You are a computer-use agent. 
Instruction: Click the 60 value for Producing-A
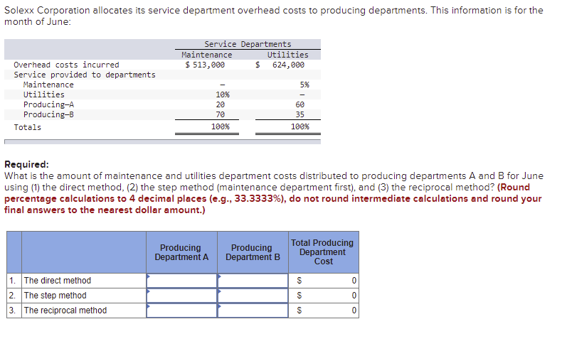click(x=300, y=104)
